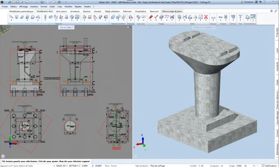Switch to the Armatures ribbon tab
The width and height of the screenshot is (279, 167).
[75, 11]
